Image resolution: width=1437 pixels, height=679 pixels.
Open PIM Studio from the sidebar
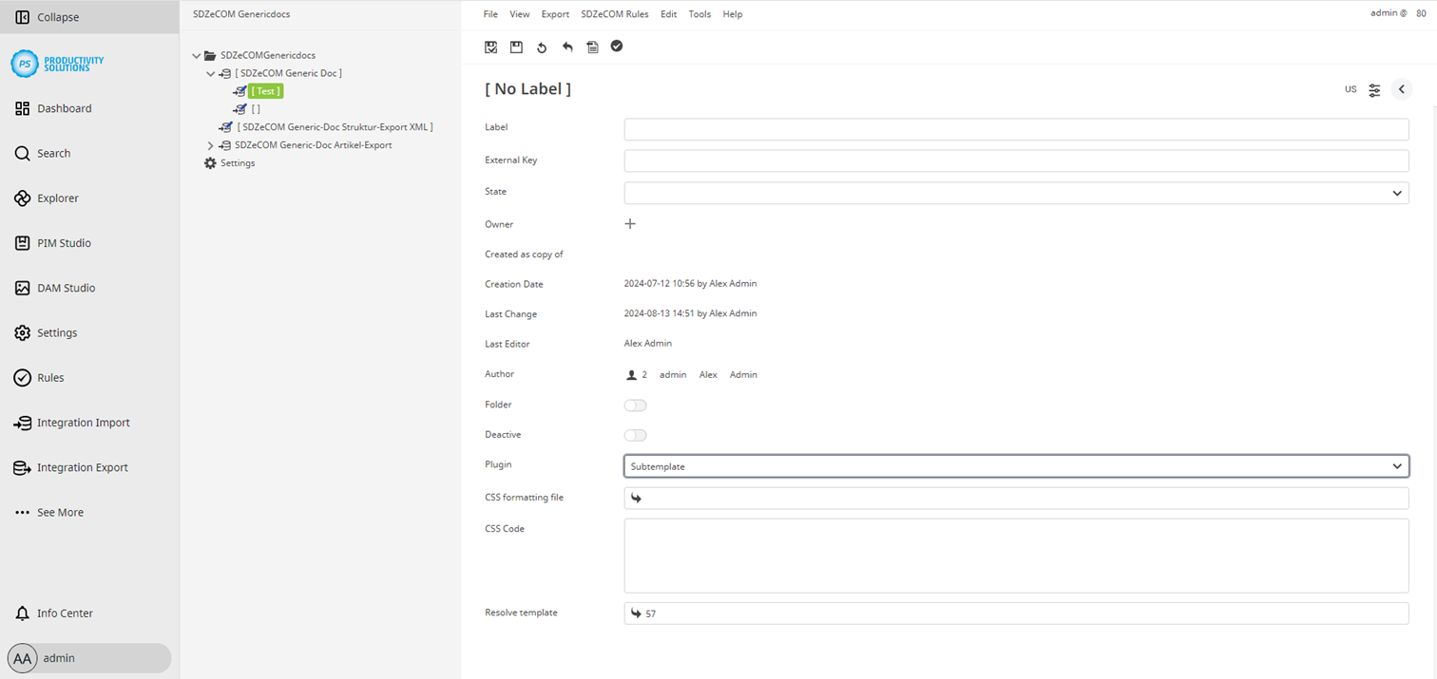point(64,243)
